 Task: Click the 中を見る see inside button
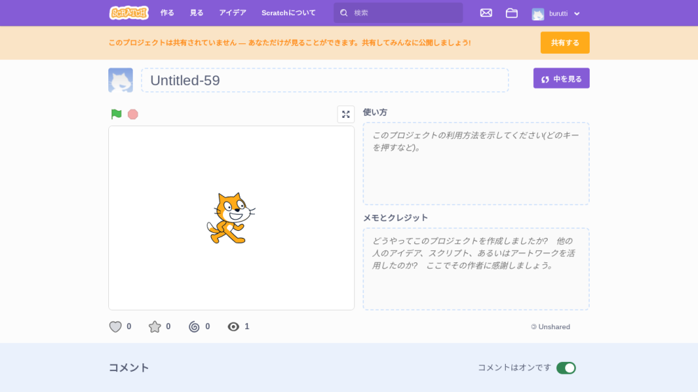(x=561, y=78)
